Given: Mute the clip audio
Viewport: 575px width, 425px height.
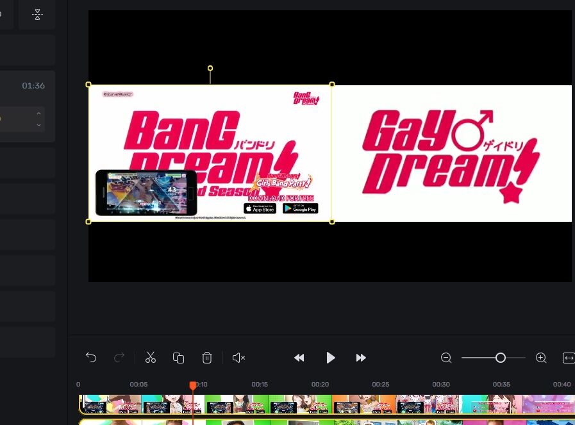Looking at the screenshot, I should click(238, 358).
